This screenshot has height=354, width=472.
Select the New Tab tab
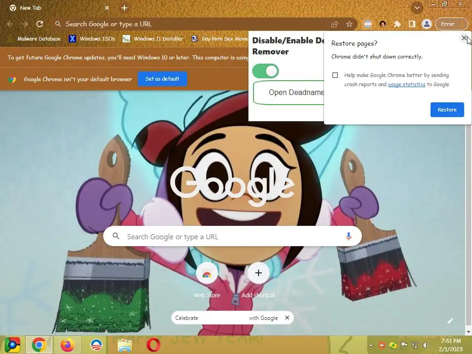pos(59,8)
